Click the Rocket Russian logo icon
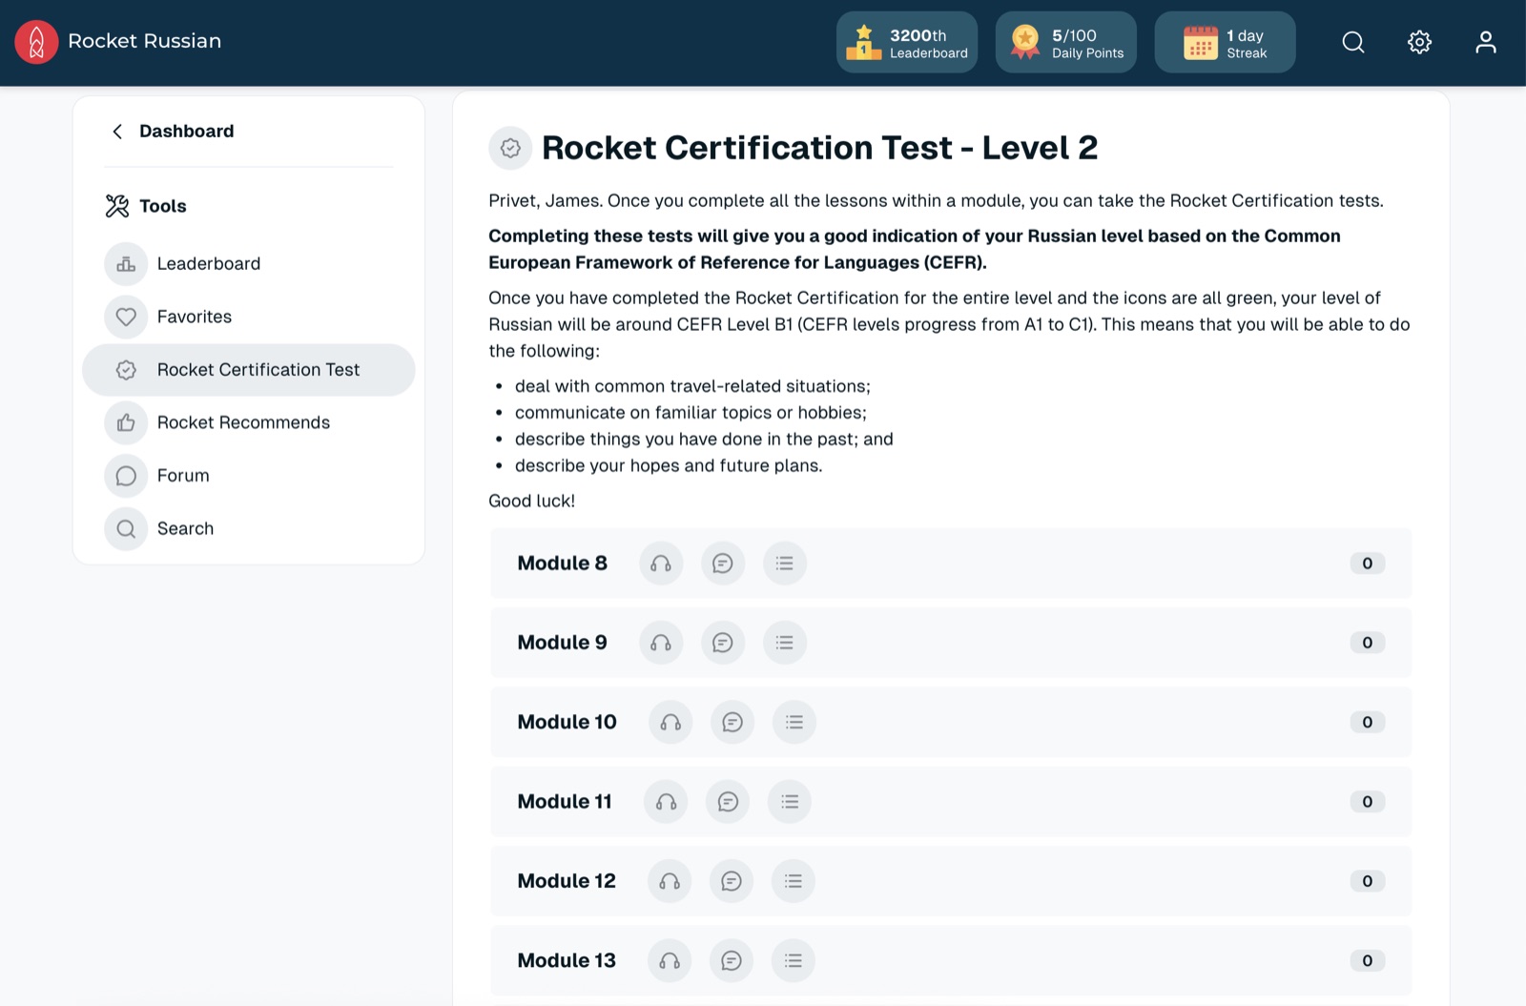Image resolution: width=1526 pixels, height=1006 pixels. [x=36, y=42]
